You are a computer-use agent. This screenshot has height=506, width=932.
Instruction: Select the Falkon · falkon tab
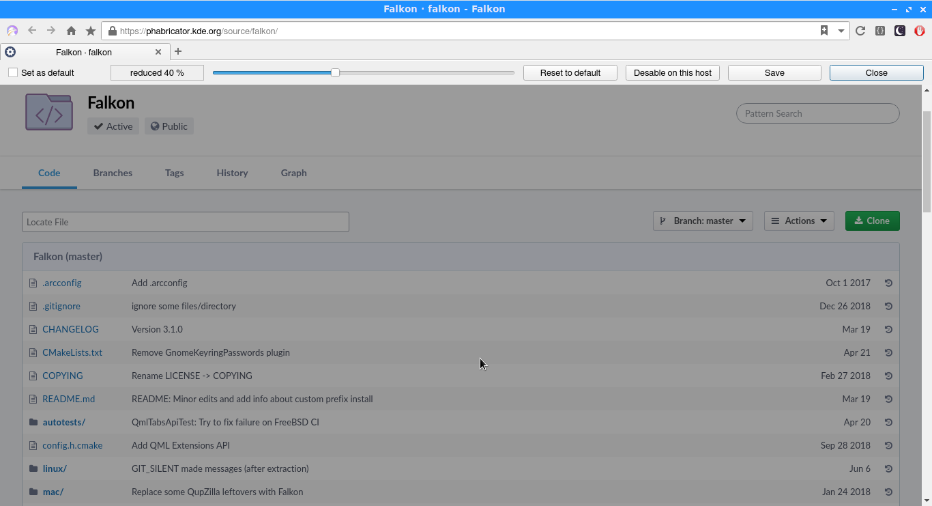84,52
